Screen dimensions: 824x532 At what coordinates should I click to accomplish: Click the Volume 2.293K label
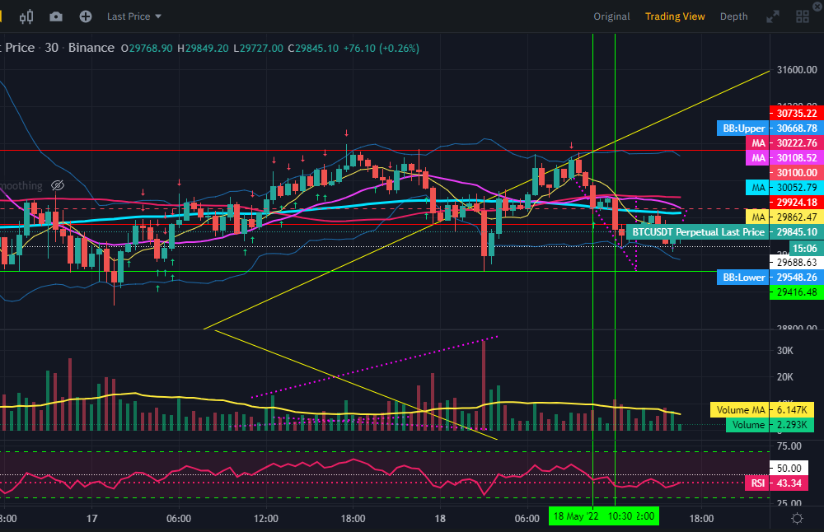coord(770,425)
